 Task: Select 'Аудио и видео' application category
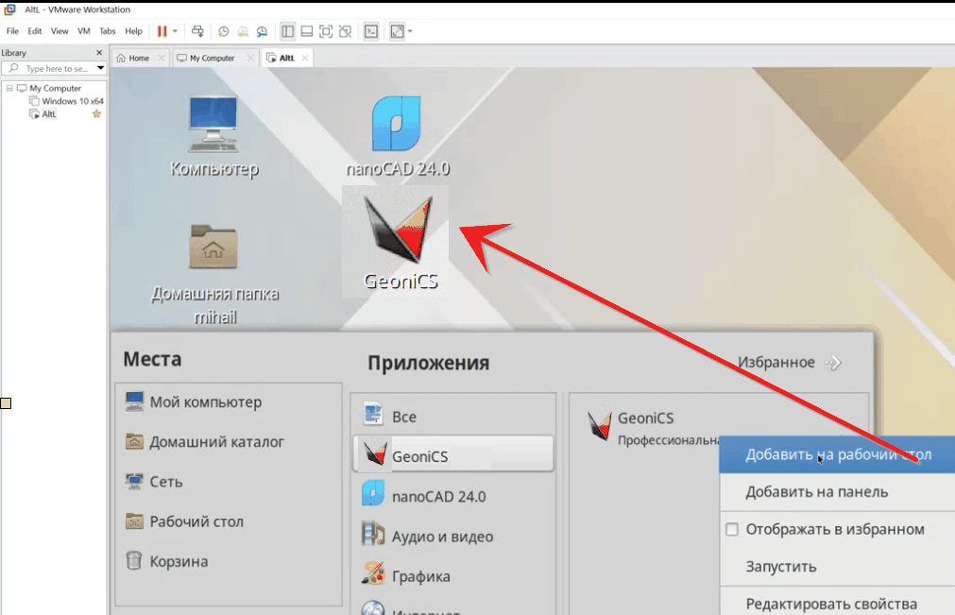point(442,537)
